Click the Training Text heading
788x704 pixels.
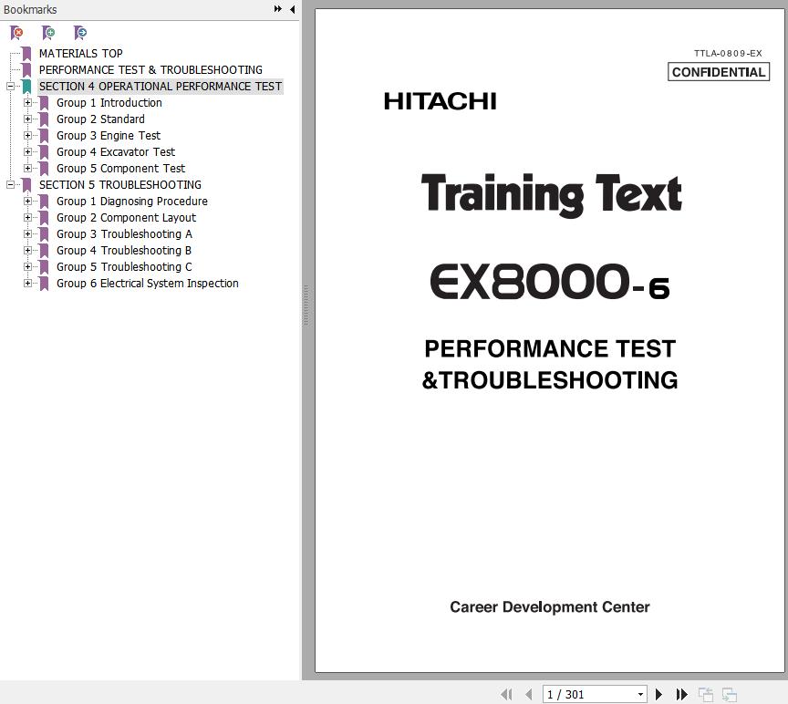coord(551,195)
